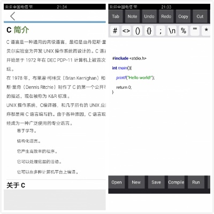
Task: Tap the return 0; line
Action: coord(124,87)
